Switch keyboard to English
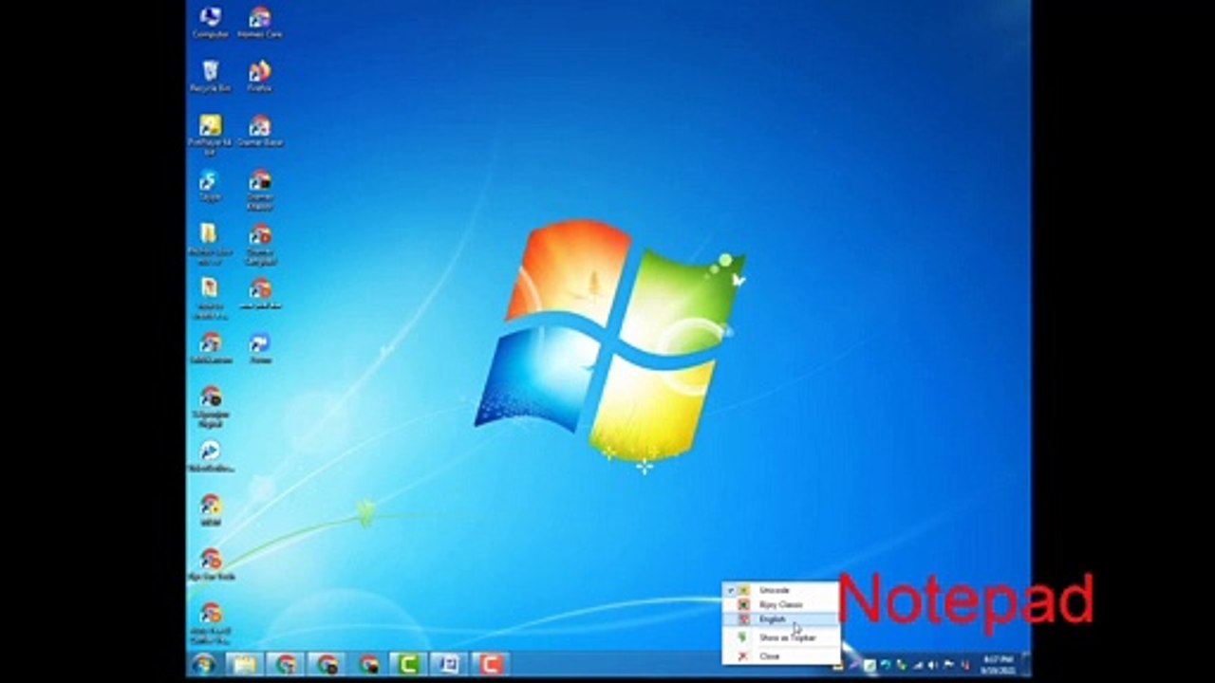This screenshot has width=1215, height=683. pyautogui.click(x=780, y=619)
